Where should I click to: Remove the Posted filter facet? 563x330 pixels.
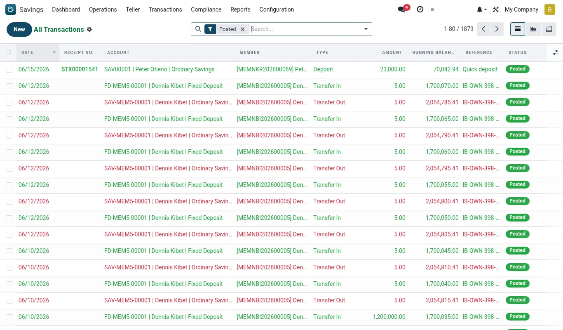243,29
